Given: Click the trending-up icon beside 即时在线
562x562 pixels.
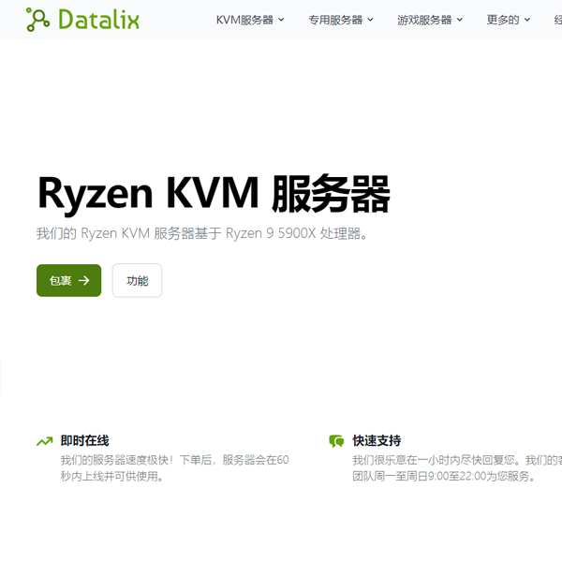Looking at the screenshot, I should 45,441.
